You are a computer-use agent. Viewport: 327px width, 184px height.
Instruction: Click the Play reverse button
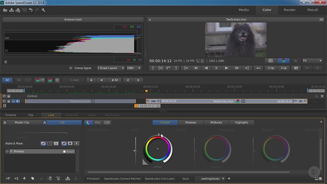click(x=206, y=68)
